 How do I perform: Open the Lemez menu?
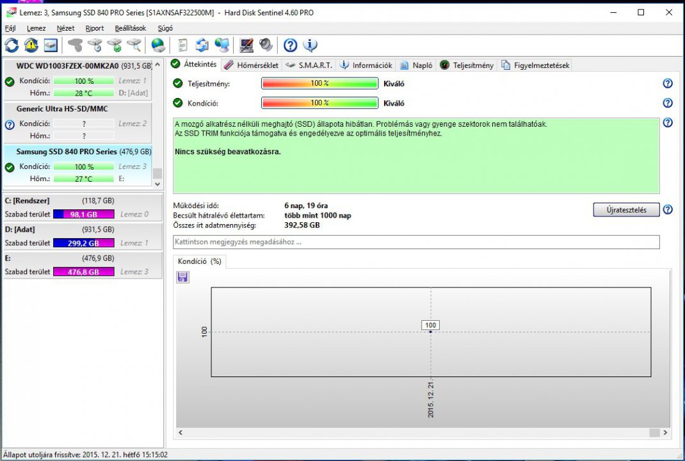click(x=36, y=28)
